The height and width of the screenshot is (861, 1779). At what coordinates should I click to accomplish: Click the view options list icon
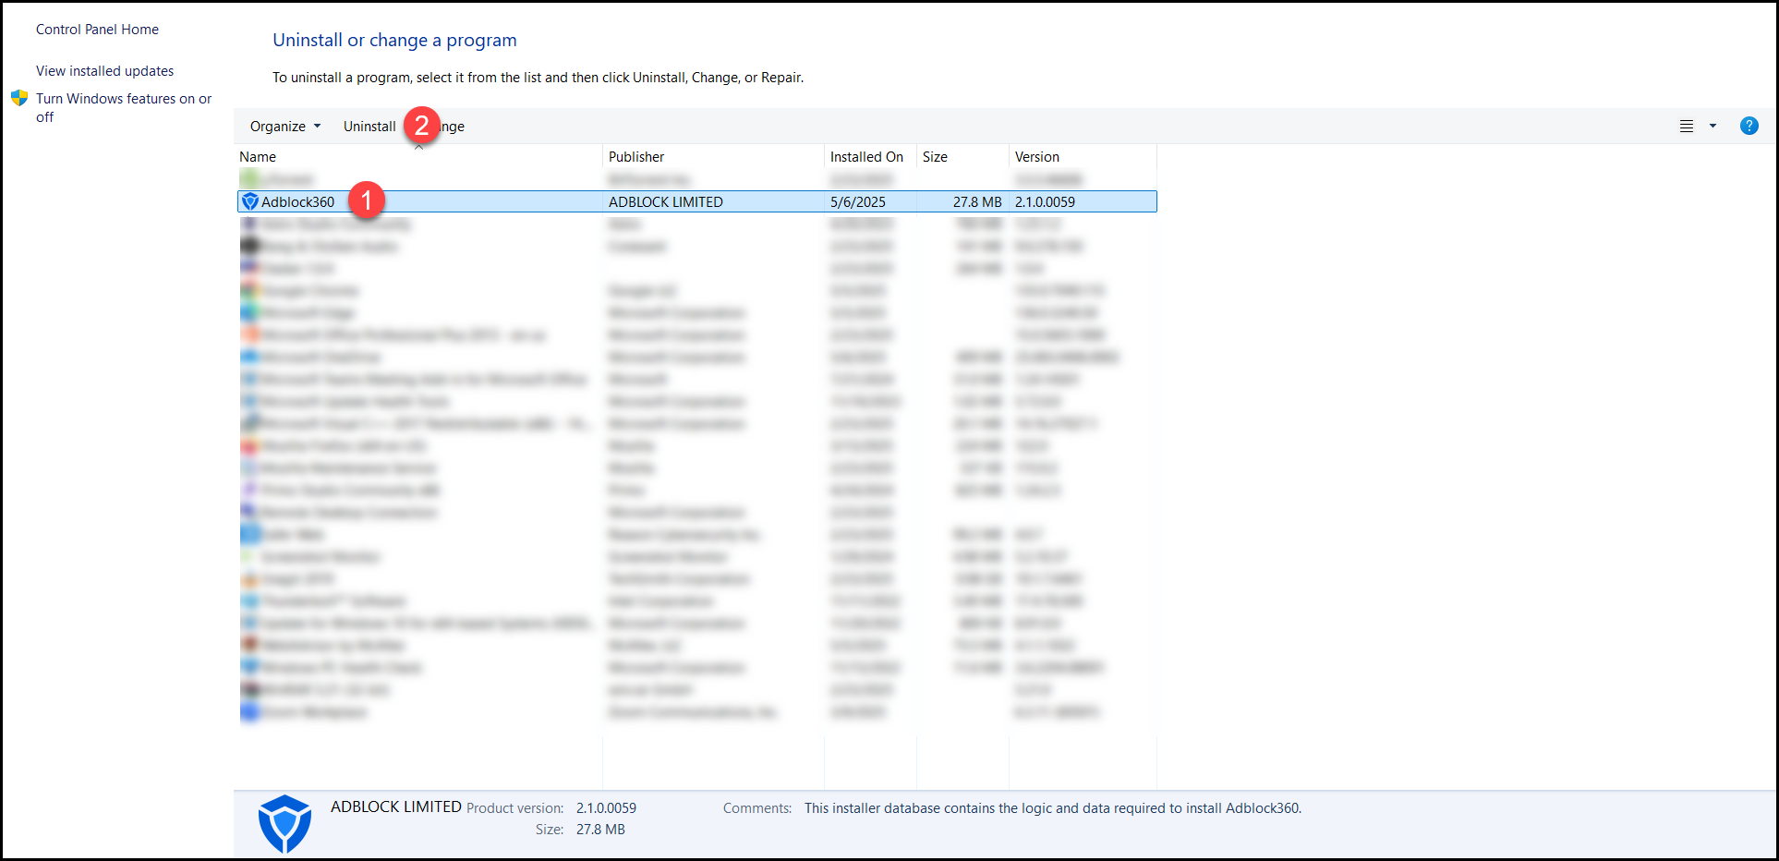pyautogui.click(x=1687, y=127)
